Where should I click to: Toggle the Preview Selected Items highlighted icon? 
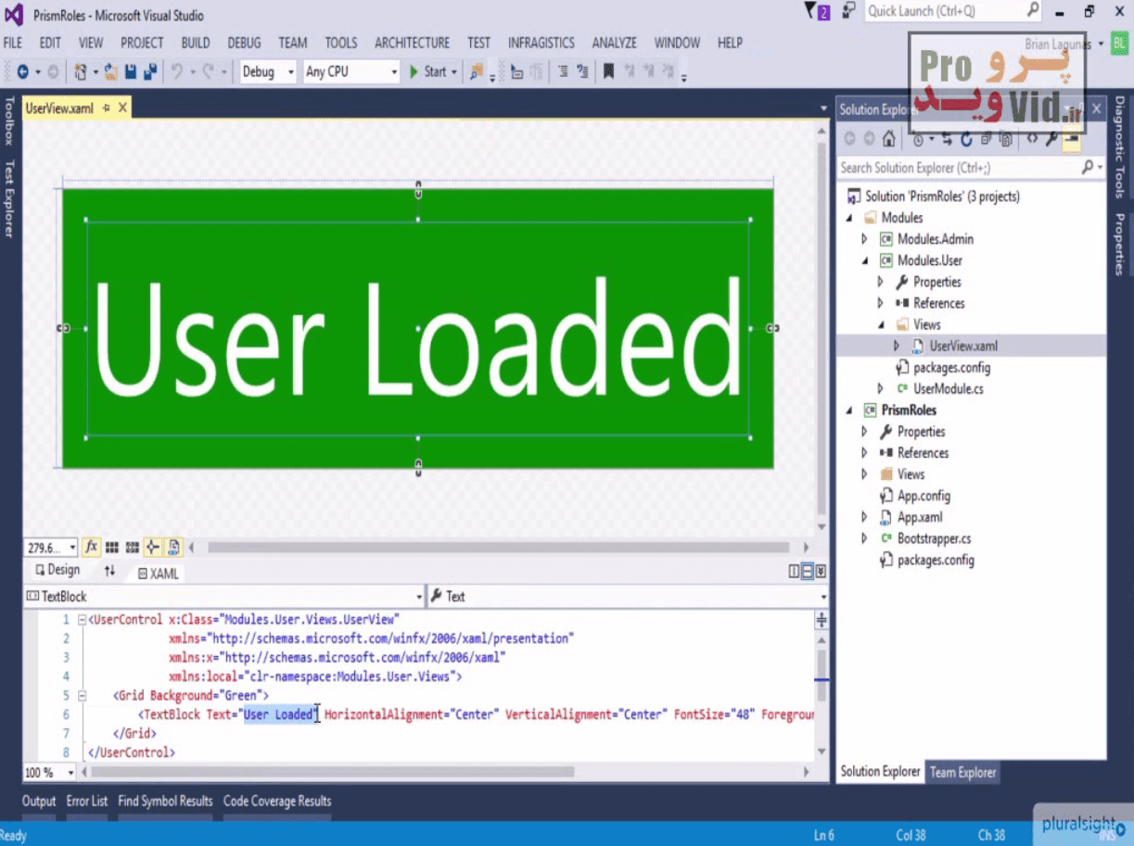click(x=1072, y=139)
